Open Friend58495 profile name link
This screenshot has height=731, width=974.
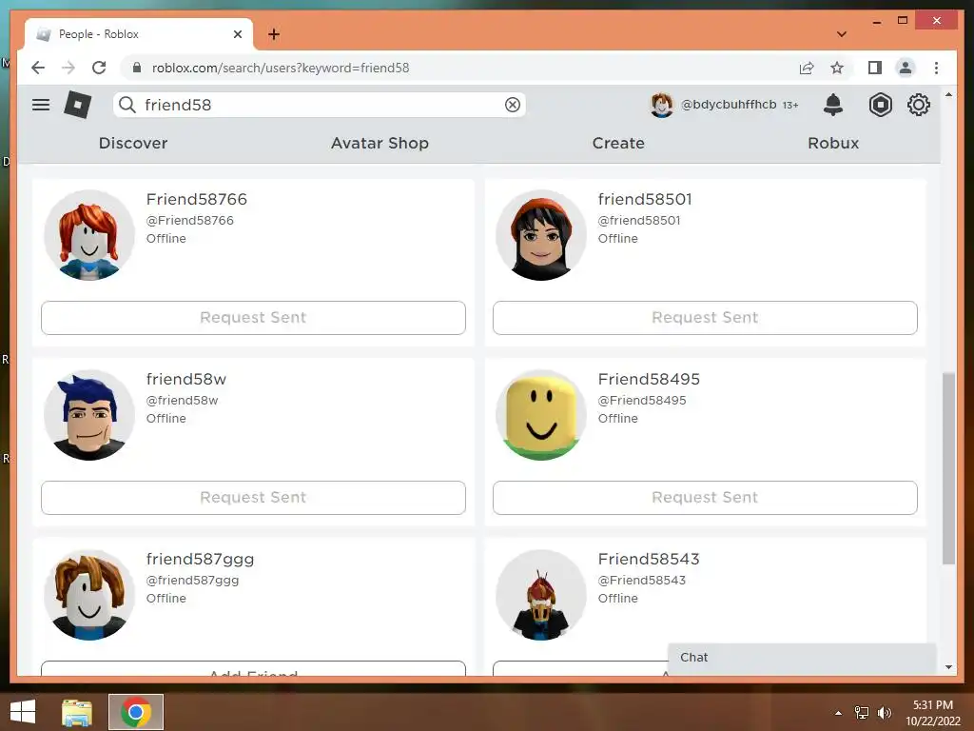click(x=649, y=379)
